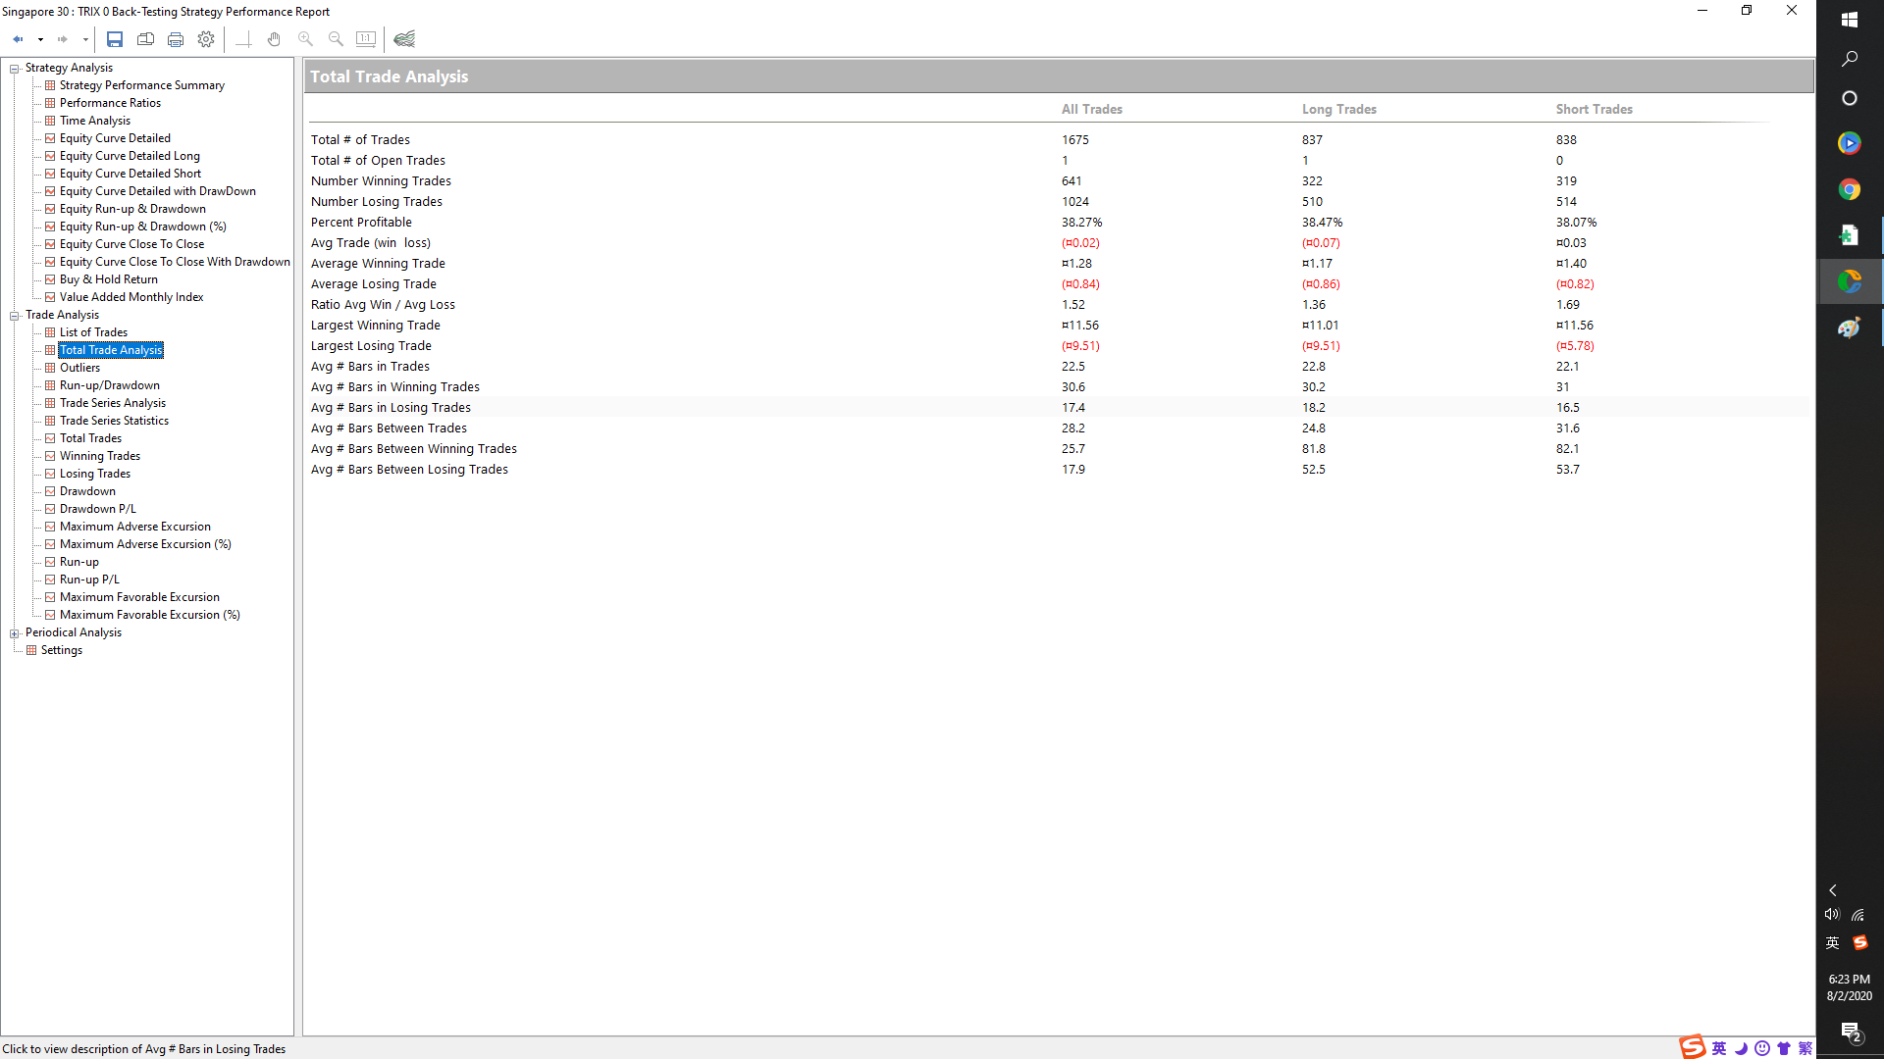The height and width of the screenshot is (1059, 1884).
Task: Select Settings tree item
Action: point(61,649)
